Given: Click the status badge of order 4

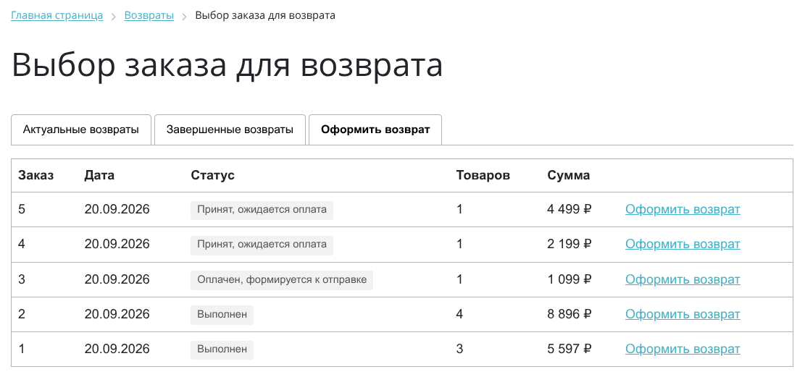Looking at the screenshot, I should point(262,245).
